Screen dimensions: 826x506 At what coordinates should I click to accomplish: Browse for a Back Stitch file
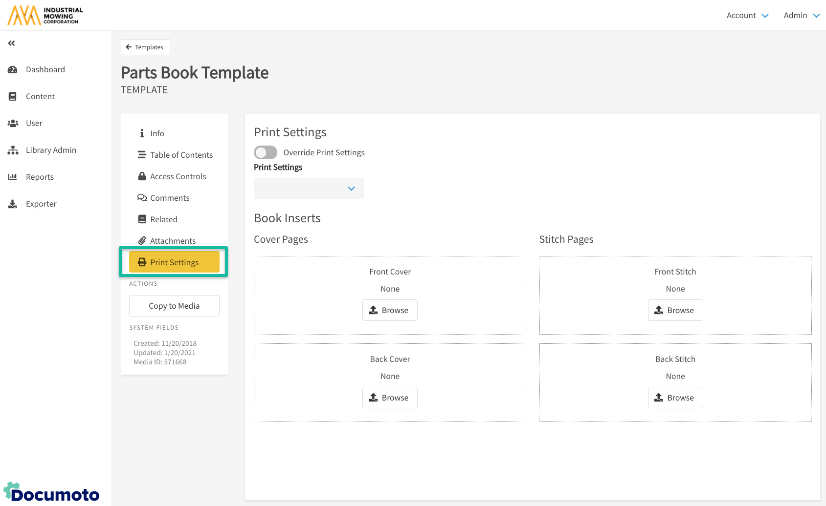tap(675, 398)
